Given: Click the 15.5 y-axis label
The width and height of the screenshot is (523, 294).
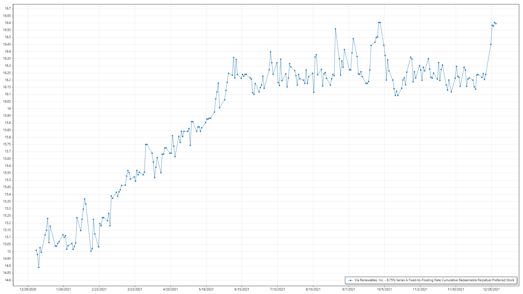Looking at the screenshot, I should tap(8, 180).
